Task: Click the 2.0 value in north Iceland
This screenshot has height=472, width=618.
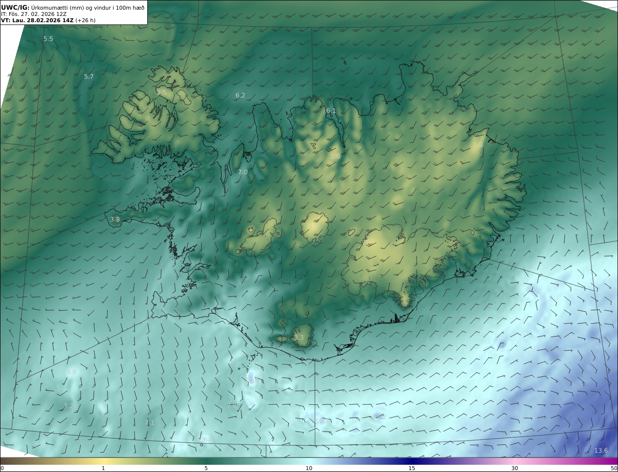Action: click(x=336, y=156)
